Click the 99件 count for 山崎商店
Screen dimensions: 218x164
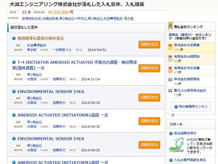point(178,61)
